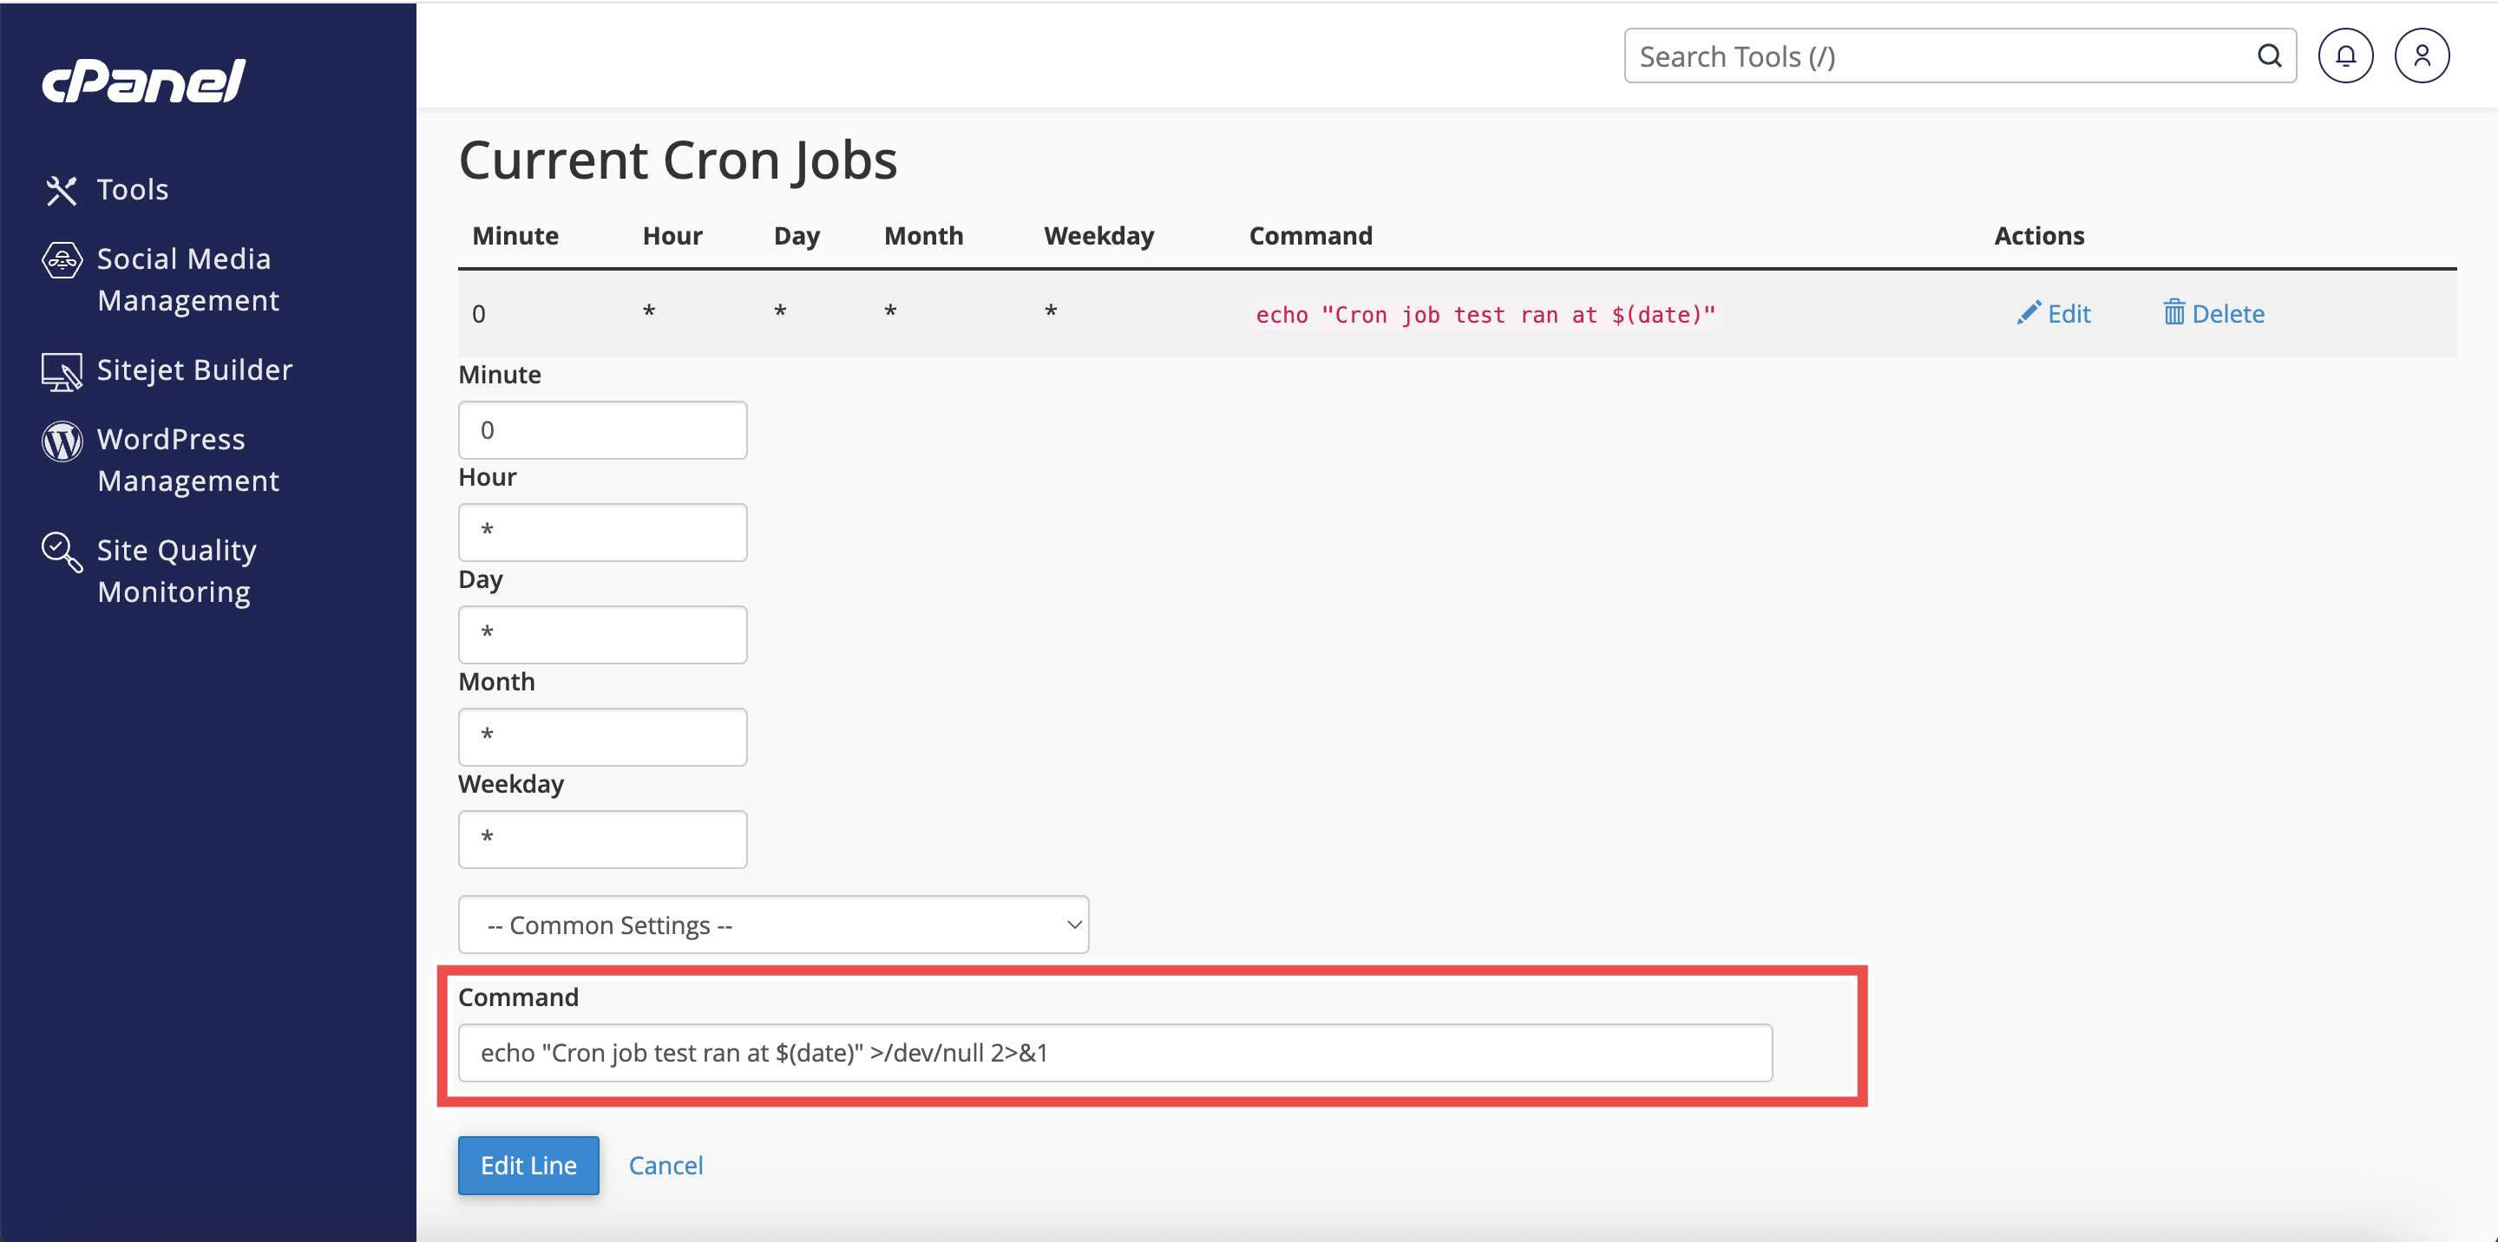Click the Sitejet Builder monitor icon
The width and height of the screenshot is (2498, 1242).
[61, 371]
